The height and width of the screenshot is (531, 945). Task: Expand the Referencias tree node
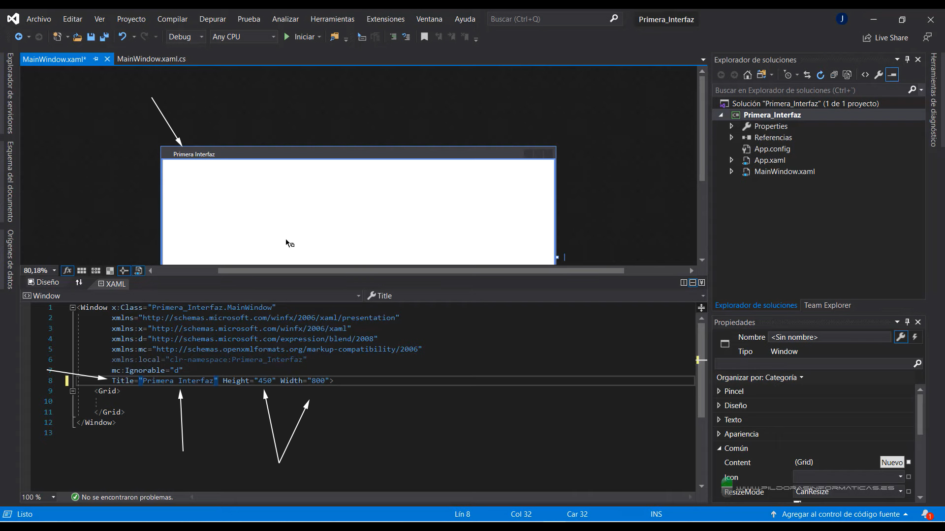tap(731, 138)
